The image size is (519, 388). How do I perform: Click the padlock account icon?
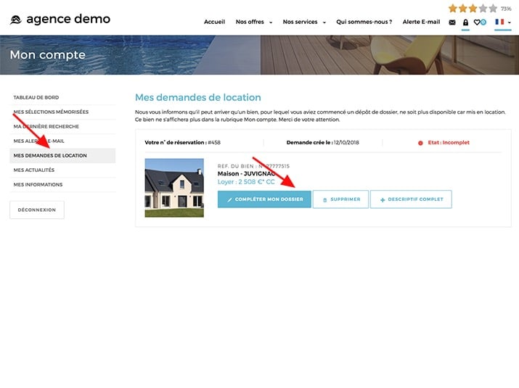point(465,22)
